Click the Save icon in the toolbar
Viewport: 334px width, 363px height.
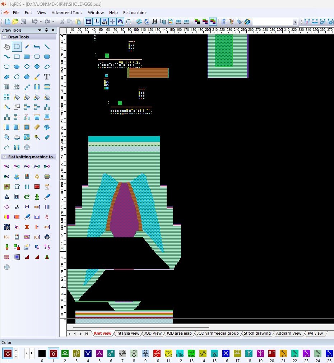pyautogui.click(x=23, y=22)
